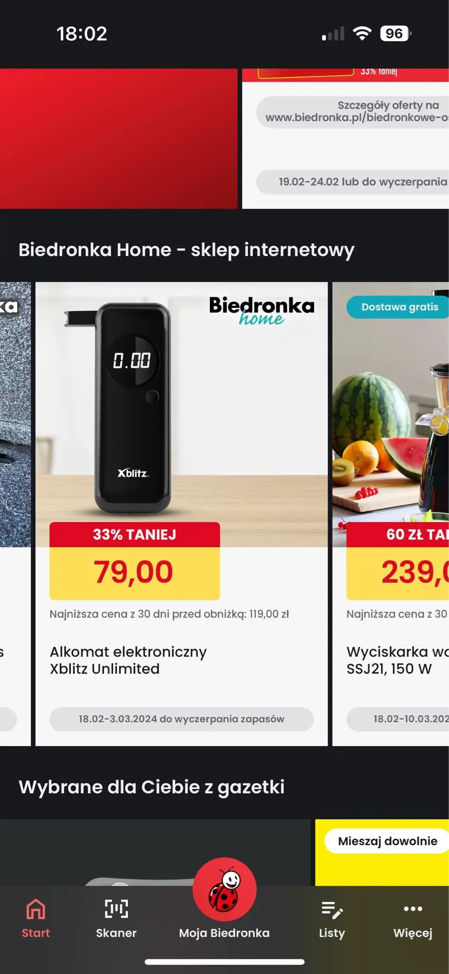Tap the Wi-Fi status bar icon

(363, 33)
